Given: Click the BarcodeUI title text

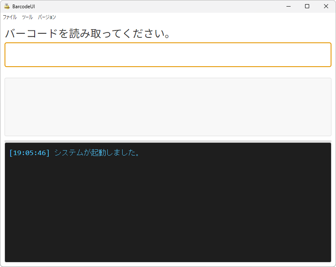Looking at the screenshot, I should tap(24, 7).
